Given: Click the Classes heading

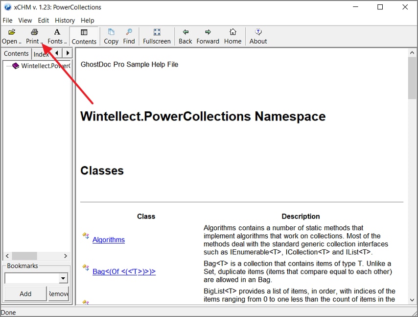Looking at the screenshot, I should tap(102, 171).
